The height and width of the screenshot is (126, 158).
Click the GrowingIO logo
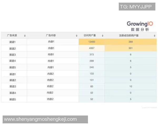coord(141,24)
